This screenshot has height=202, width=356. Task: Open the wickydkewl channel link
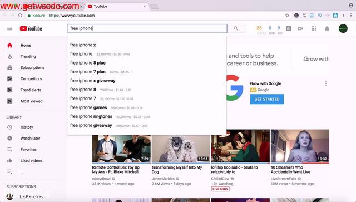coord(101,179)
